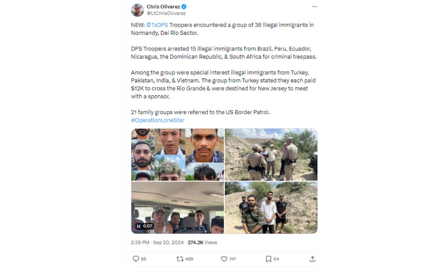Open Chris Olivarez profile avatar
This screenshot has height=268, width=442.
pos(138,10)
